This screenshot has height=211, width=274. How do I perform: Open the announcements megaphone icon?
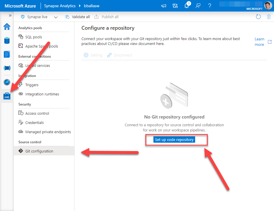point(163,6)
